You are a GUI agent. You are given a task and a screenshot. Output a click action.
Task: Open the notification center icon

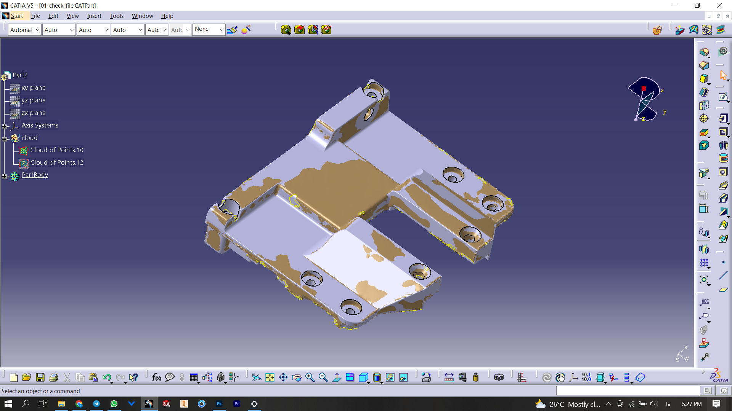click(x=716, y=404)
